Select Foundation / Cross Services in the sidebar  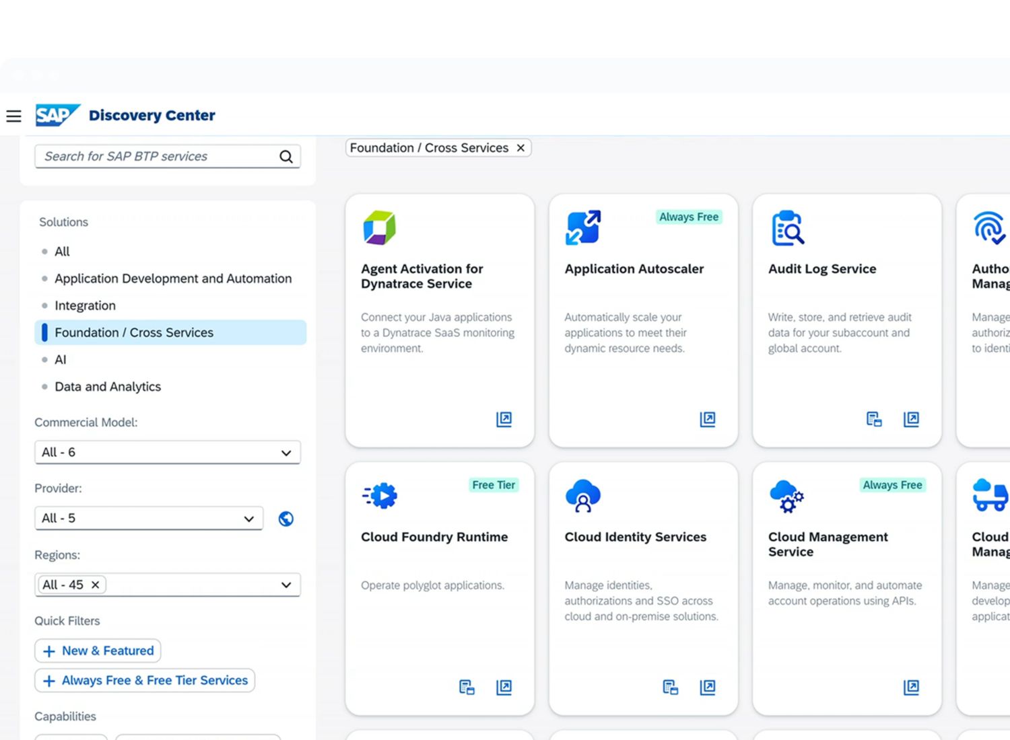[x=170, y=332]
